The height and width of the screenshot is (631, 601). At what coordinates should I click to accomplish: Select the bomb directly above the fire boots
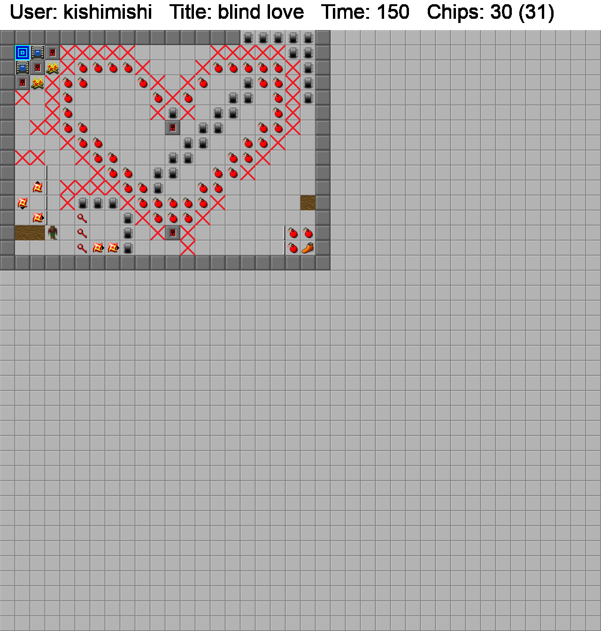click(x=308, y=233)
